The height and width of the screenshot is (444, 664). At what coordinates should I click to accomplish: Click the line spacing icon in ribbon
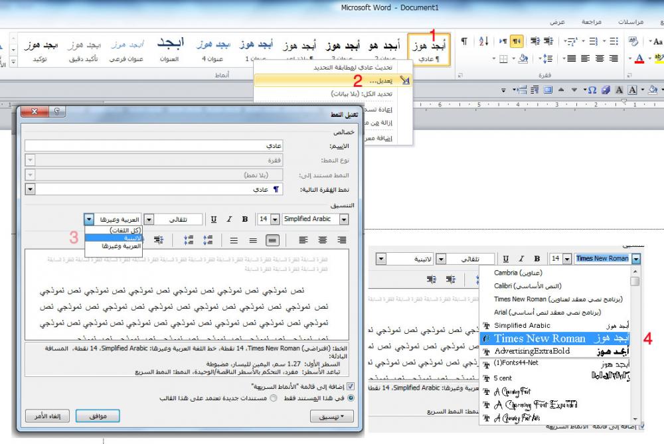point(546,58)
